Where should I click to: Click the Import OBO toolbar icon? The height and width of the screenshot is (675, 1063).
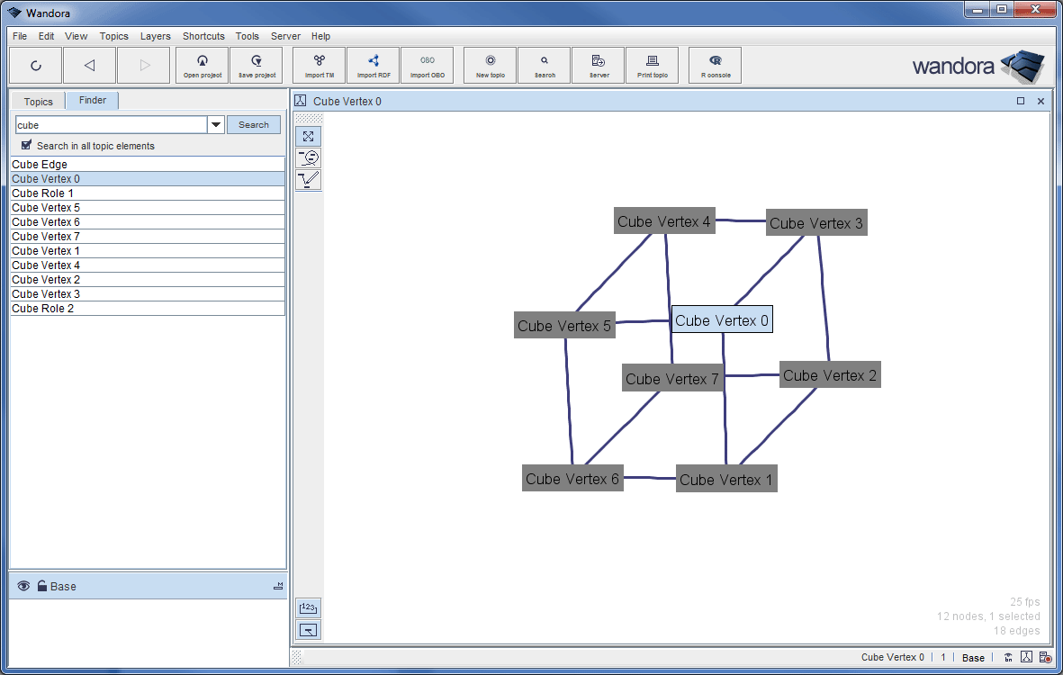[x=427, y=65]
